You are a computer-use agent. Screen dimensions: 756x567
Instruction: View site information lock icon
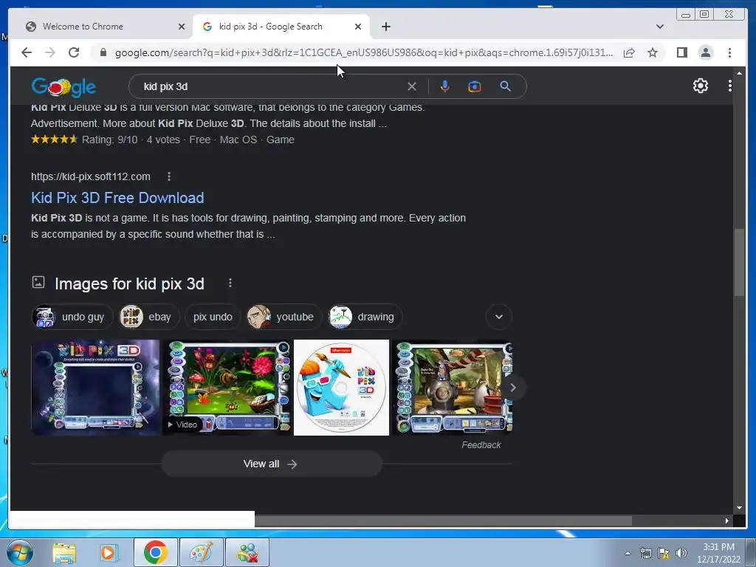(x=103, y=52)
